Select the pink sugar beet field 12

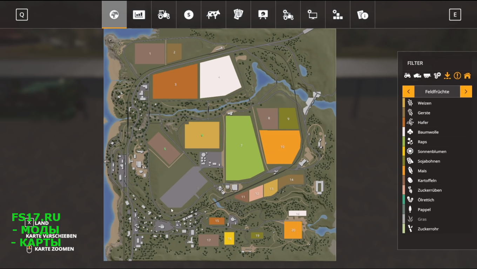pos(256,194)
